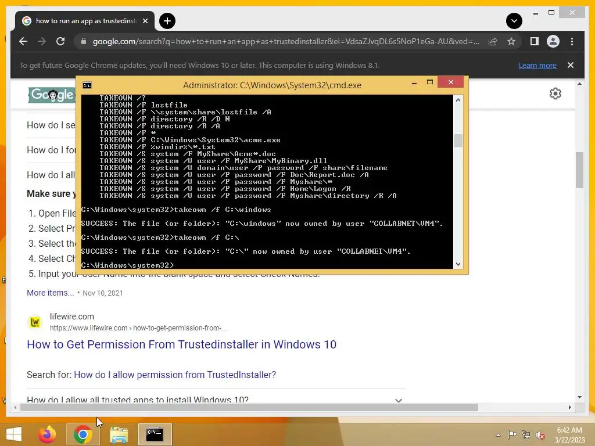Click the horizontal scrollbar right arrow
The width and height of the screenshot is (595, 446).
(569, 407)
